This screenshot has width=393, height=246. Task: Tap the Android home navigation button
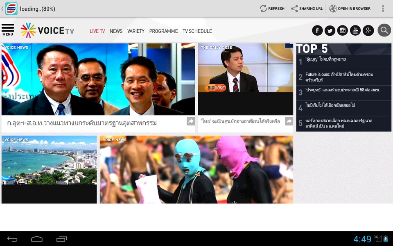tap(37, 239)
